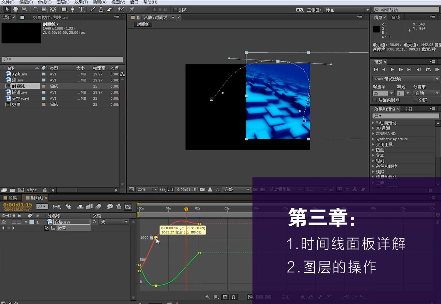Select the Unified Camera tool
The image size is (441, 304).
click(44, 9)
